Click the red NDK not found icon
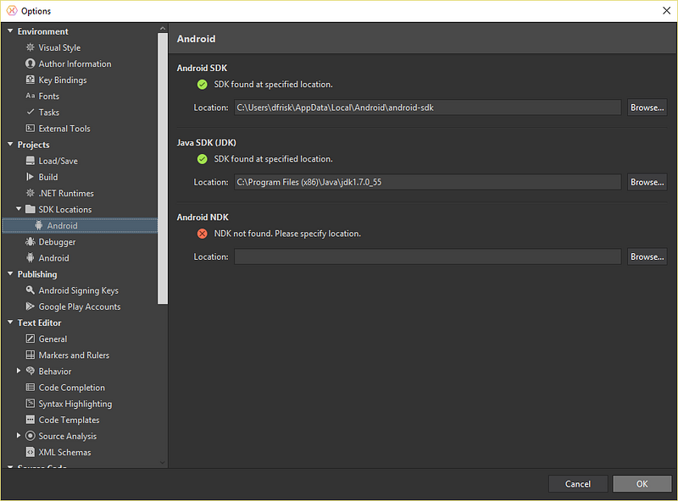 click(x=203, y=234)
